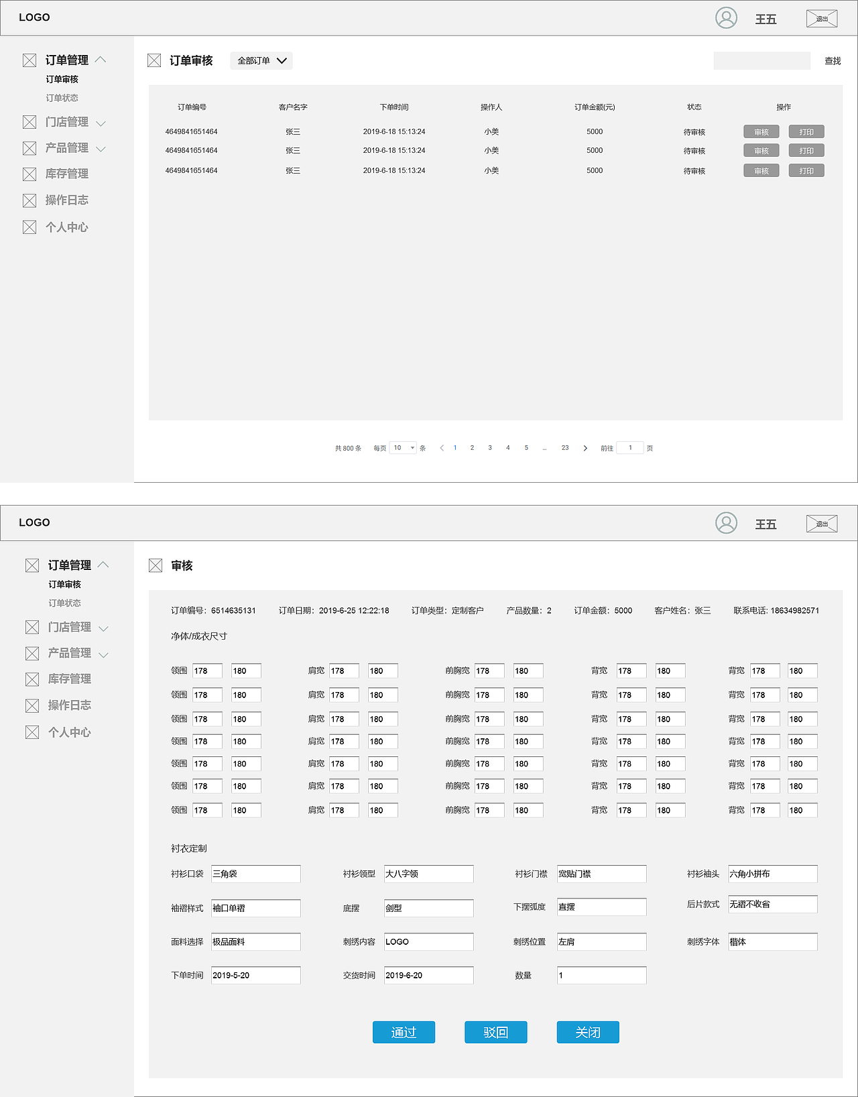Click the 查找 search button
The height and width of the screenshot is (1097, 858).
tap(833, 61)
